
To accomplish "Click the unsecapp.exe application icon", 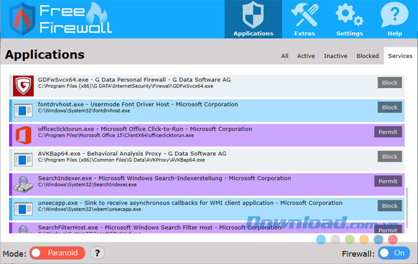I will point(24,209).
